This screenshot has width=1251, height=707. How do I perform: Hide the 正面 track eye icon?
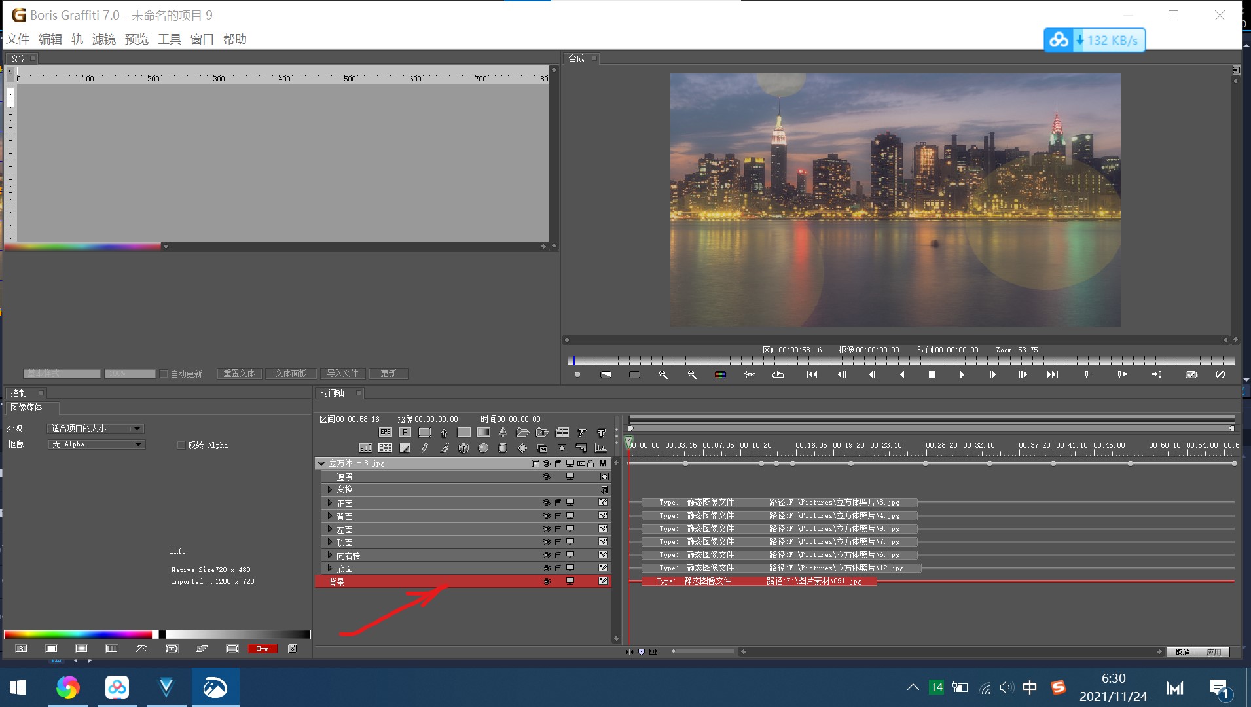(x=547, y=503)
